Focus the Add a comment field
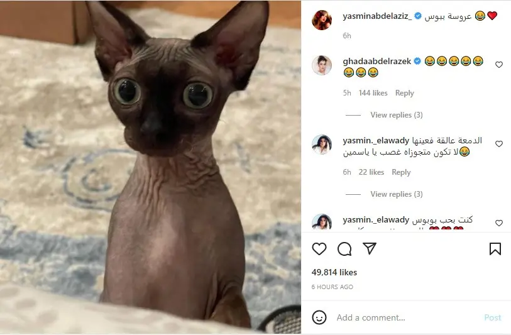 407,317
